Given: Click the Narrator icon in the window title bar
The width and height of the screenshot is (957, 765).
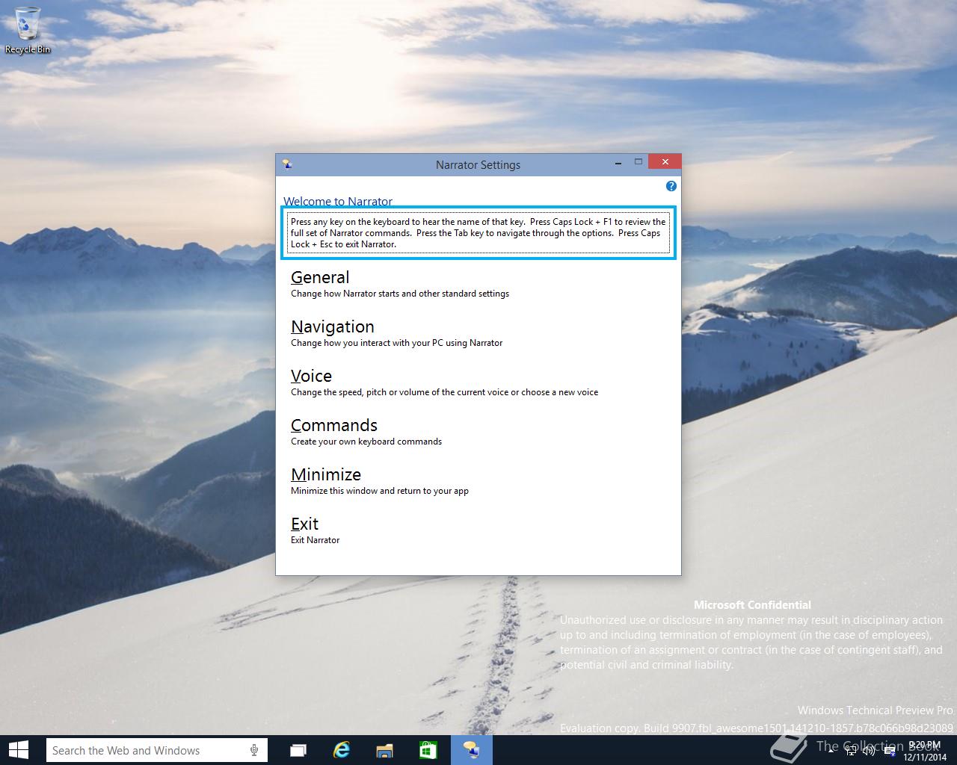Looking at the screenshot, I should pyautogui.click(x=287, y=164).
